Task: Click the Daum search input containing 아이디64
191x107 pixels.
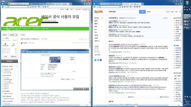Action: pyautogui.click(x=123, y=12)
